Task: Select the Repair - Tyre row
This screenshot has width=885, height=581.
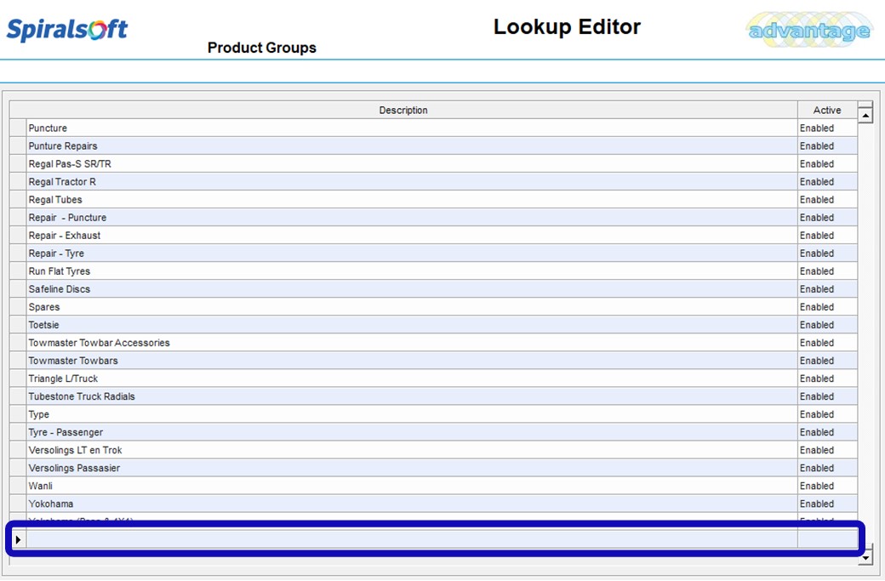Action: pos(433,253)
